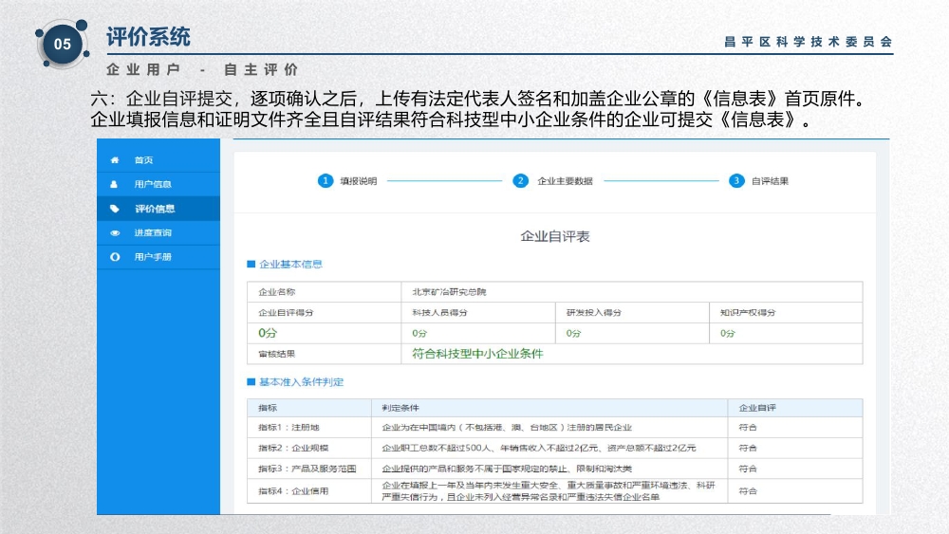Viewport: 949px width, 534px height.
Task: Click the row label 指标3：产品及服务范围
Action: pos(307,469)
